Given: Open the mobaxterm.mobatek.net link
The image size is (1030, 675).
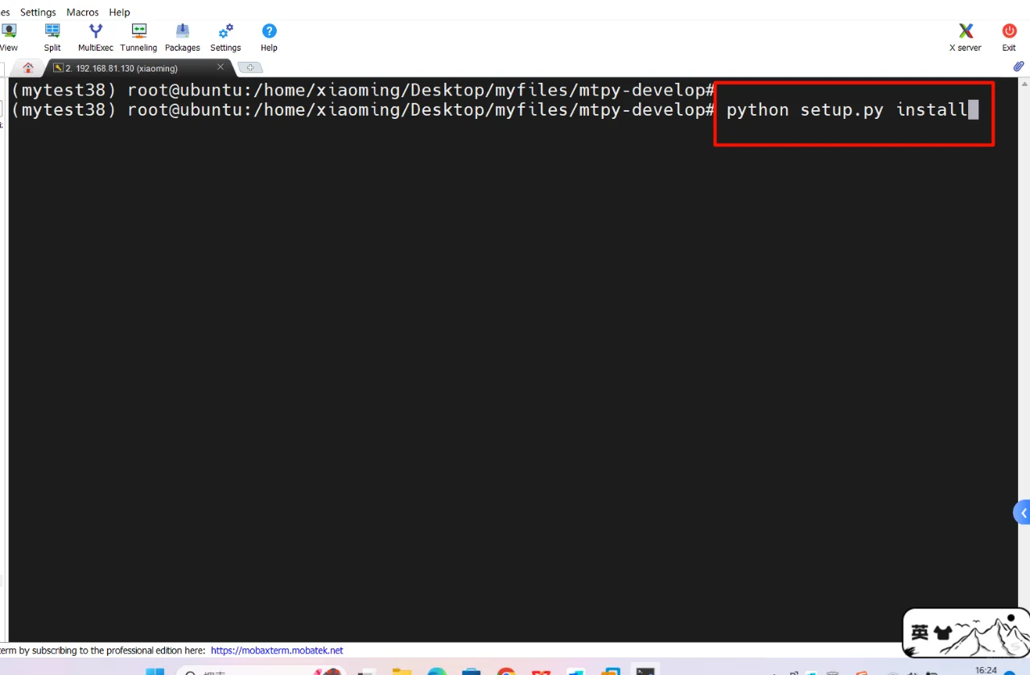Looking at the screenshot, I should click(x=277, y=650).
